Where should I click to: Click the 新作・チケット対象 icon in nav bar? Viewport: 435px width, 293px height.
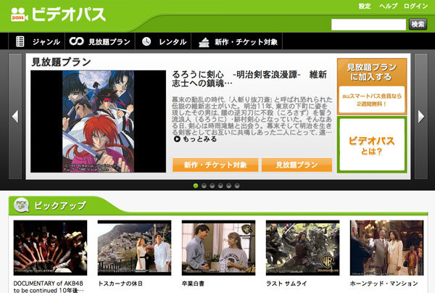tap(204, 42)
